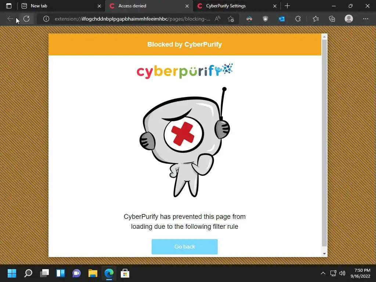Open network status tray icon

click(333, 273)
